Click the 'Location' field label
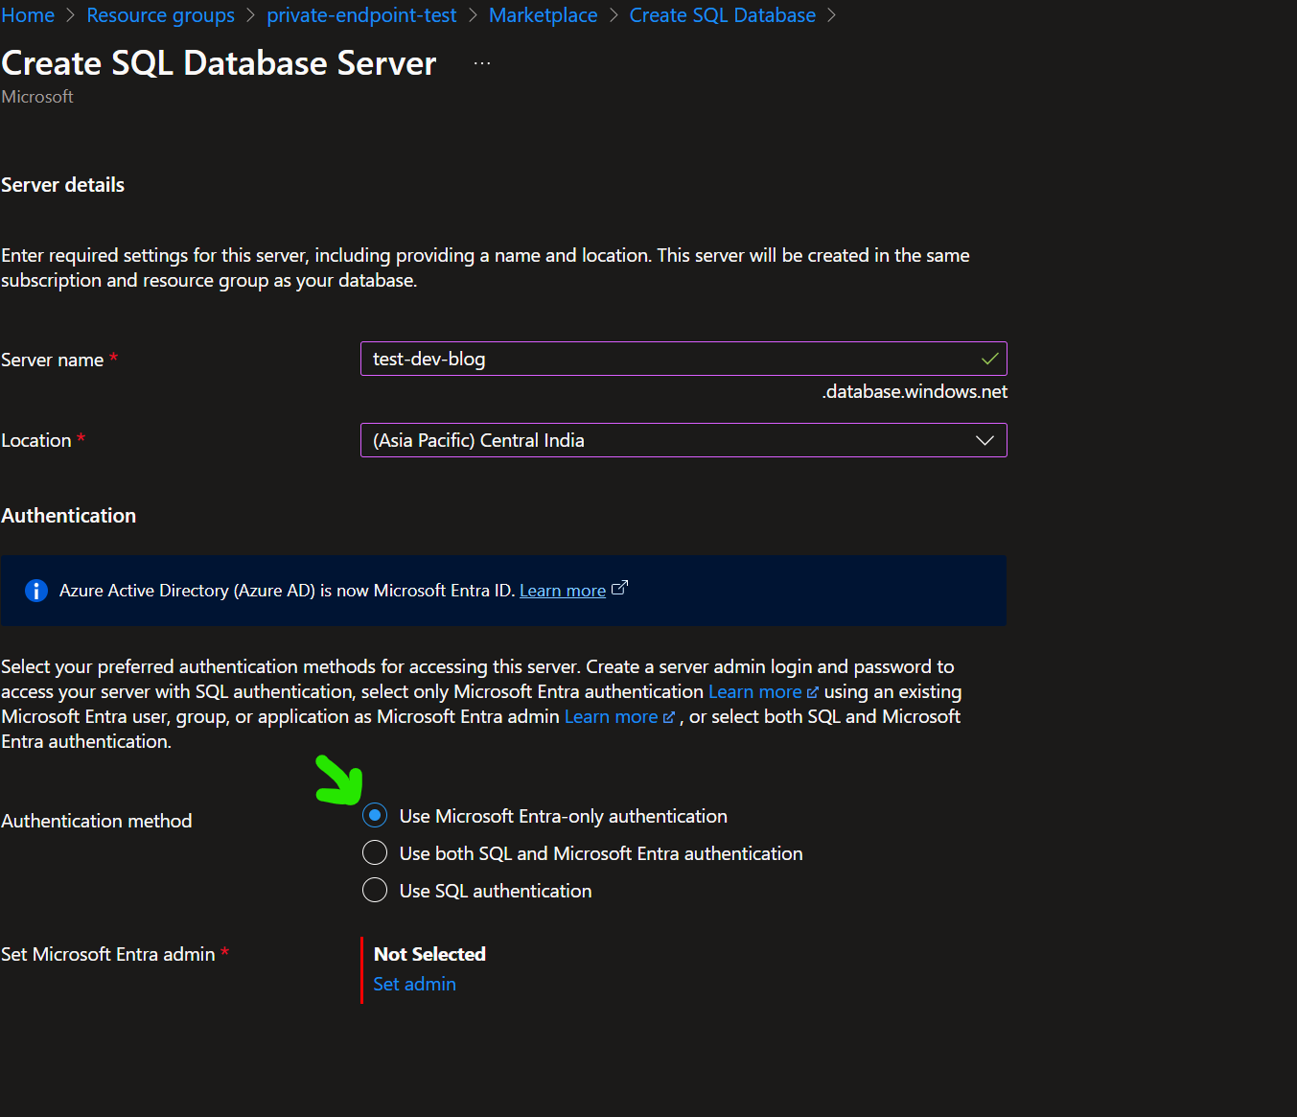 36,440
